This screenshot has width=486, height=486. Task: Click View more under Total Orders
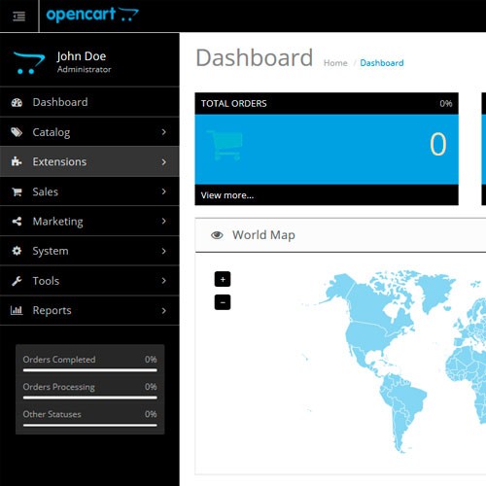[227, 195]
